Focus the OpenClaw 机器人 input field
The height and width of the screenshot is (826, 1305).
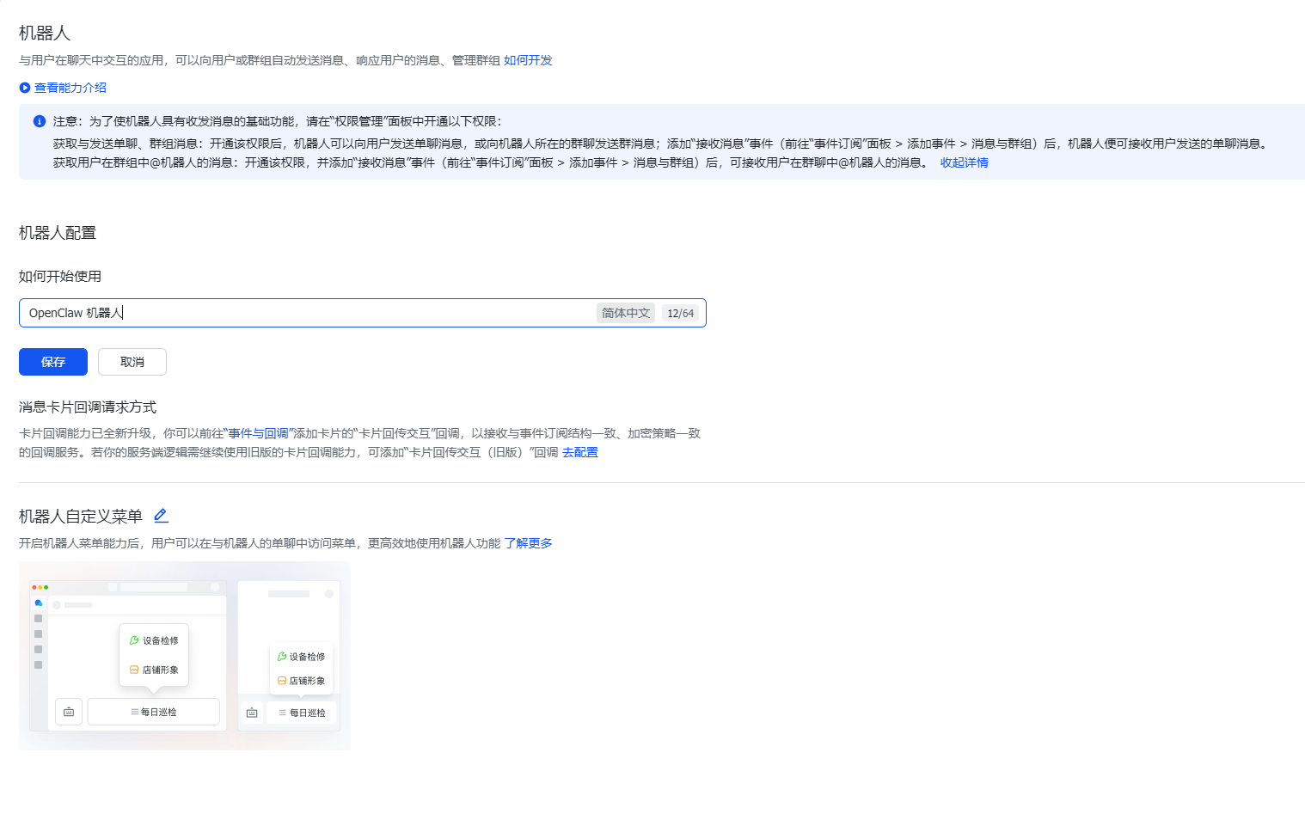301,313
